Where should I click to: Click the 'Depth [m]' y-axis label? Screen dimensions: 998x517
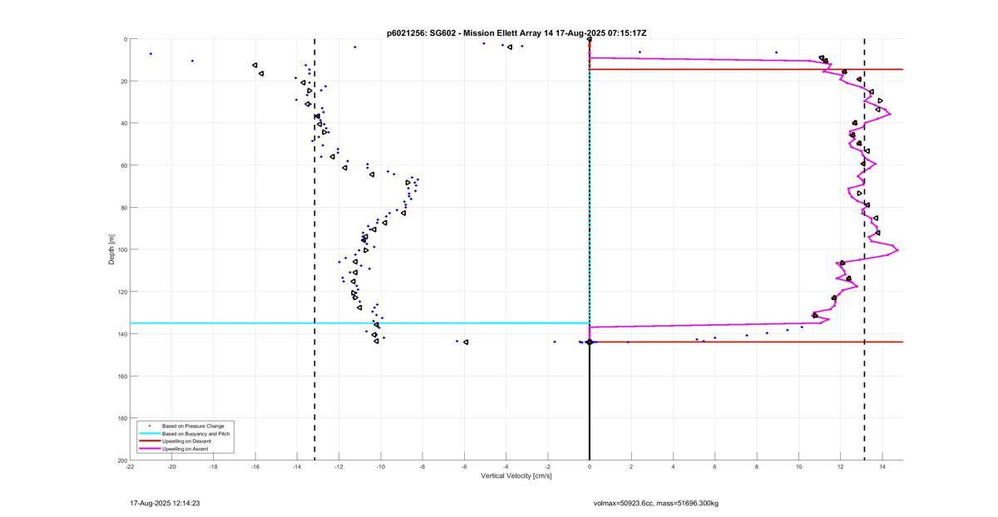[x=111, y=249]
